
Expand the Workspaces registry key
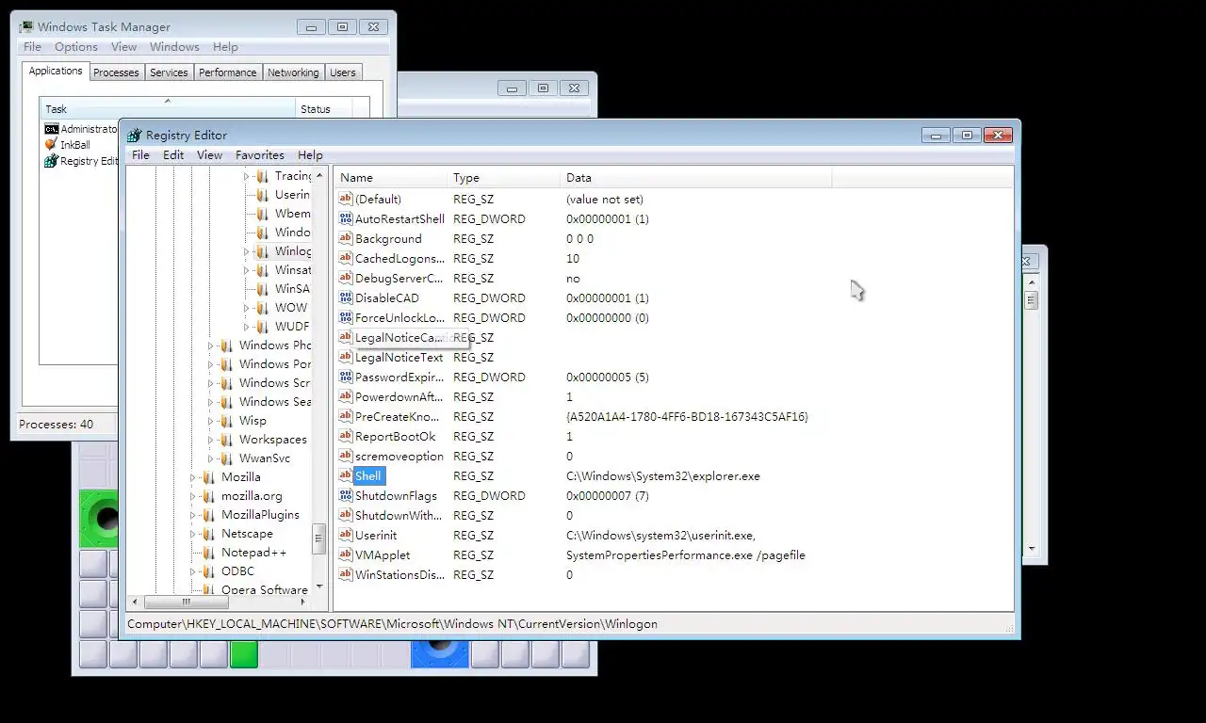coord(211,440)
